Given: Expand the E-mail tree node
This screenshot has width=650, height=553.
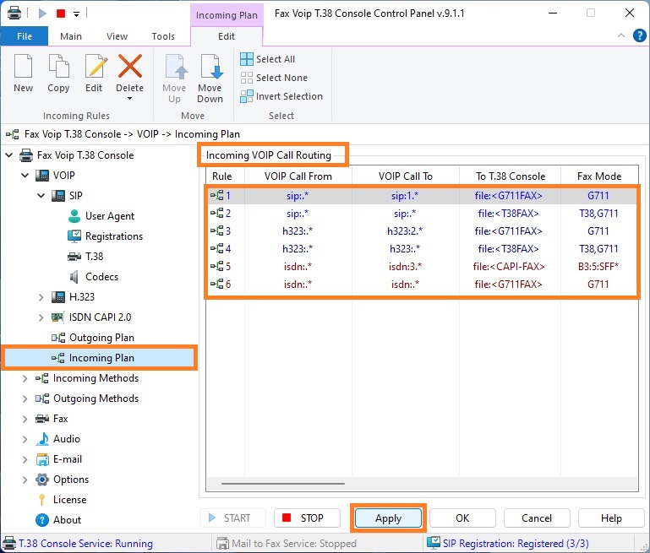Looking at the screenshot, I should 25,459.
